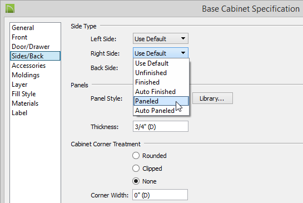Choose Paneled from the dropdown list

pyautogui.click(x=161, y=101)
